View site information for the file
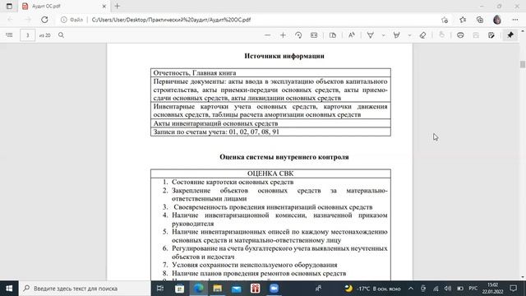526x296 pixels. coord(72,20)
